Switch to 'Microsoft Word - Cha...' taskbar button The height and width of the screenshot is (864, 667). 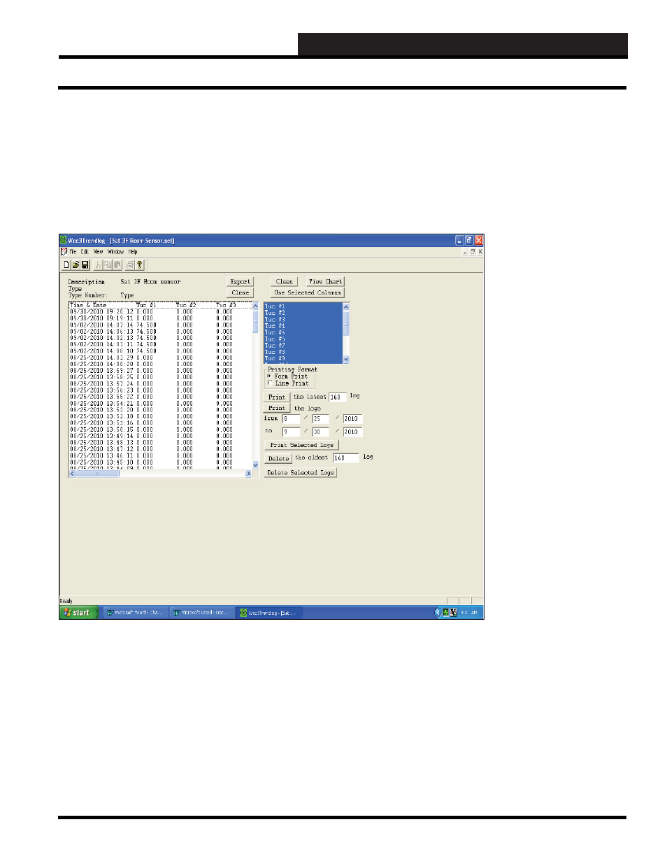(135, 613)
